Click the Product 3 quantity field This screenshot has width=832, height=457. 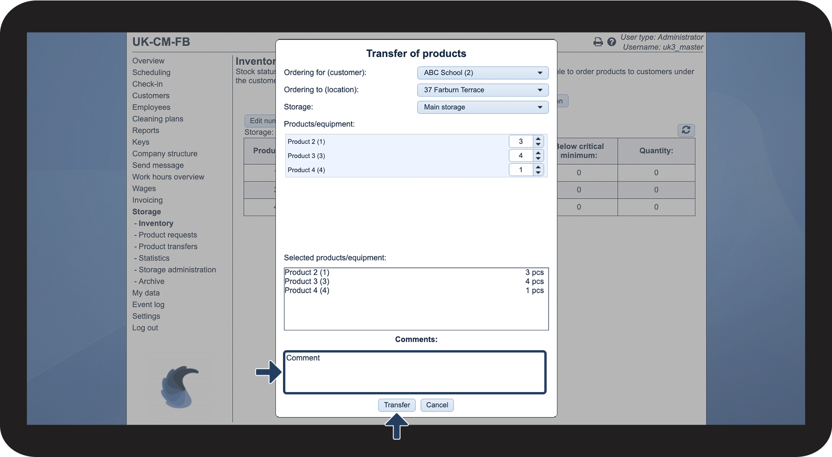click(x=521, y=156)
